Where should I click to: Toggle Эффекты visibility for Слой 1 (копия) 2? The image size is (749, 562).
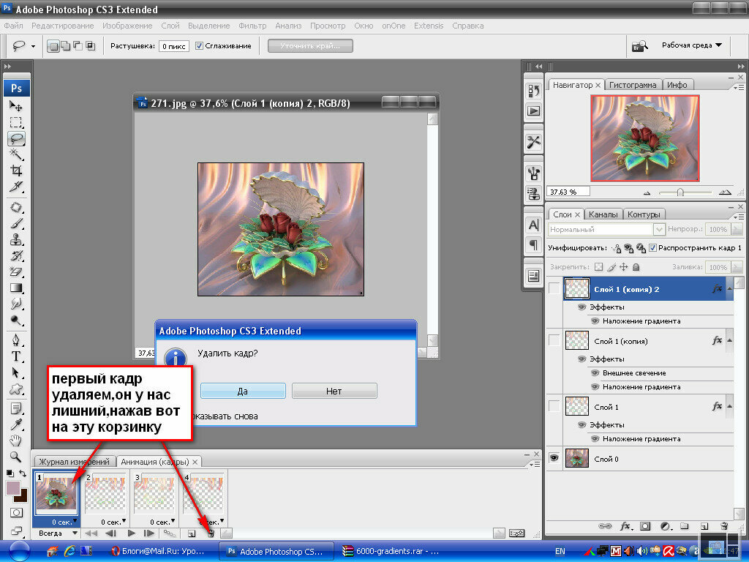tap(581, 307)
